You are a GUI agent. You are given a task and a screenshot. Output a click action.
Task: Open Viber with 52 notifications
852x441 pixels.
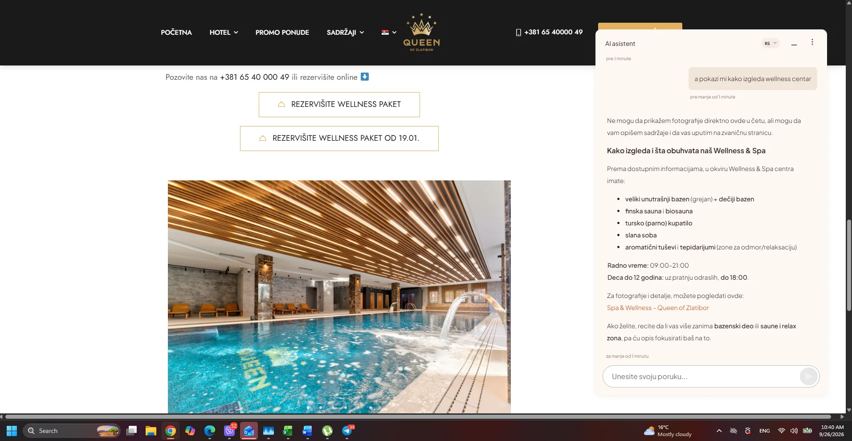point(229,431)
